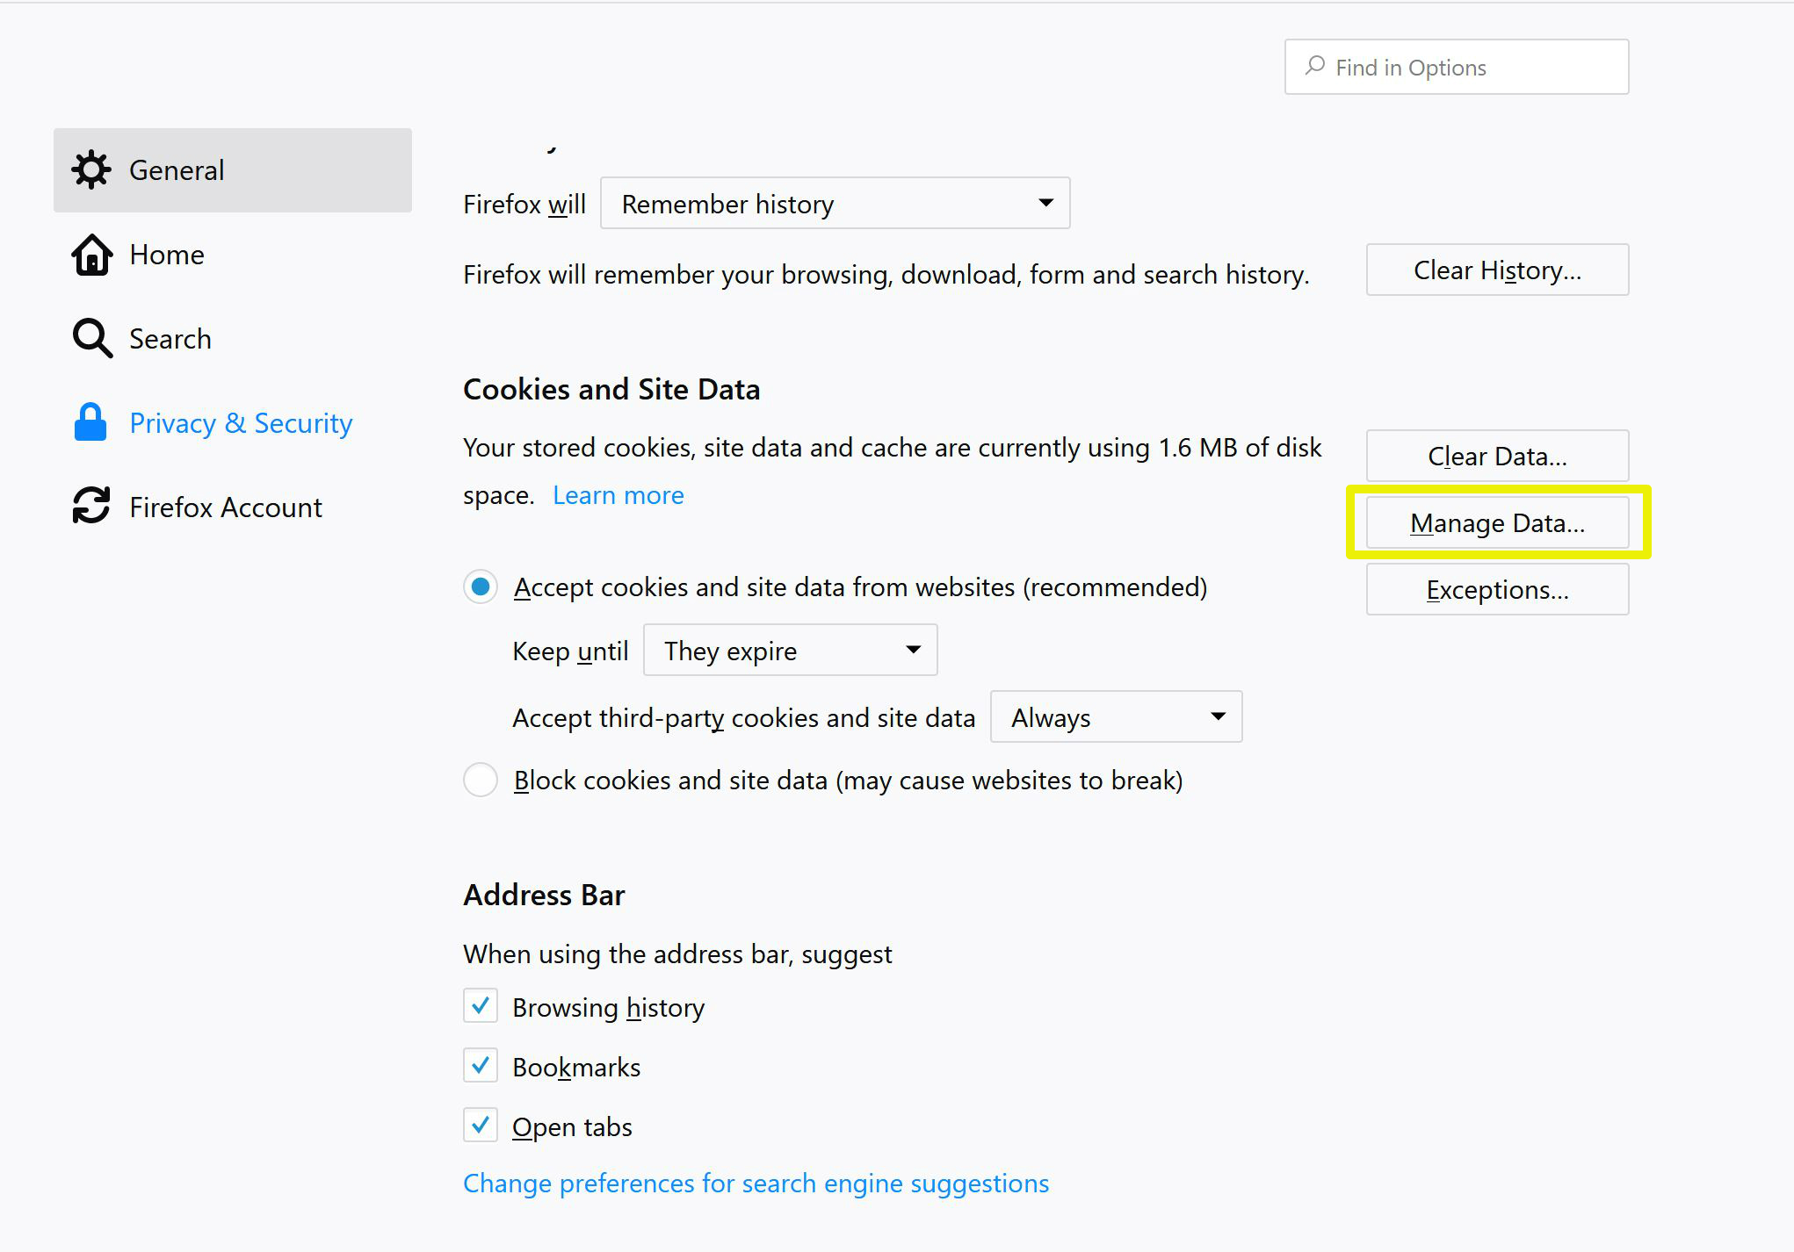Click the Firefox Account sync icon

(x=90, y=506)
